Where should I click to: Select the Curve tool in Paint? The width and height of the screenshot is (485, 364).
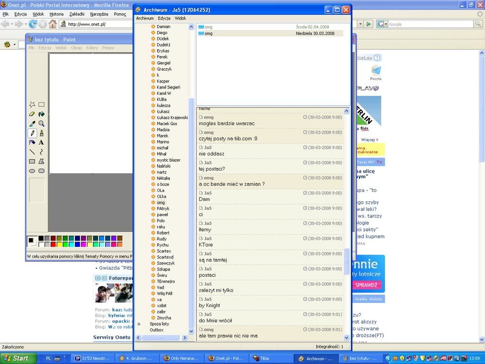pos(42,152)
